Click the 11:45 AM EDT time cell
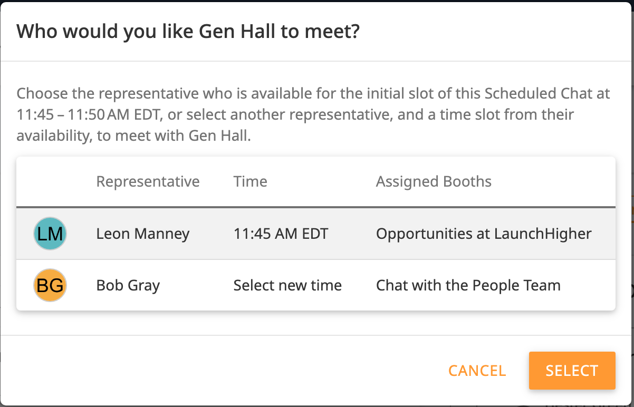 281,234
